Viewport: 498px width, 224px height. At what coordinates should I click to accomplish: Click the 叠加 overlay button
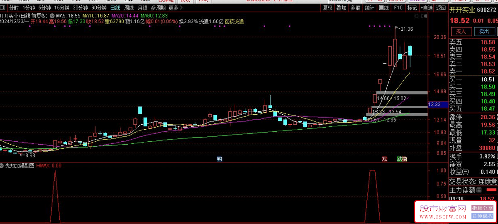tap(341, 8)
